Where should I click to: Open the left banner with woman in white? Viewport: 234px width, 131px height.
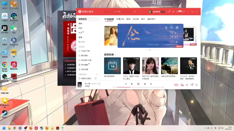[x=111, y=36]
